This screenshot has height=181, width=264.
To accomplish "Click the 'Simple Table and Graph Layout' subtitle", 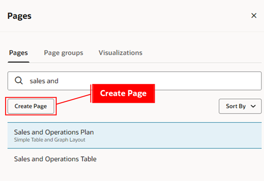I will [49, 140].
